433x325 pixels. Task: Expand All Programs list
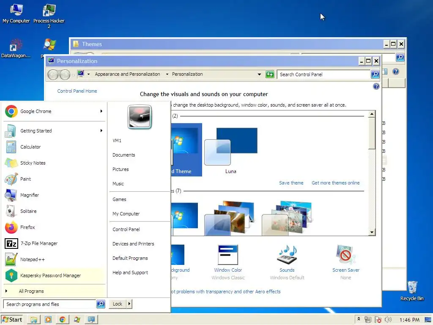pyautogui.click(x=54, y=291)
